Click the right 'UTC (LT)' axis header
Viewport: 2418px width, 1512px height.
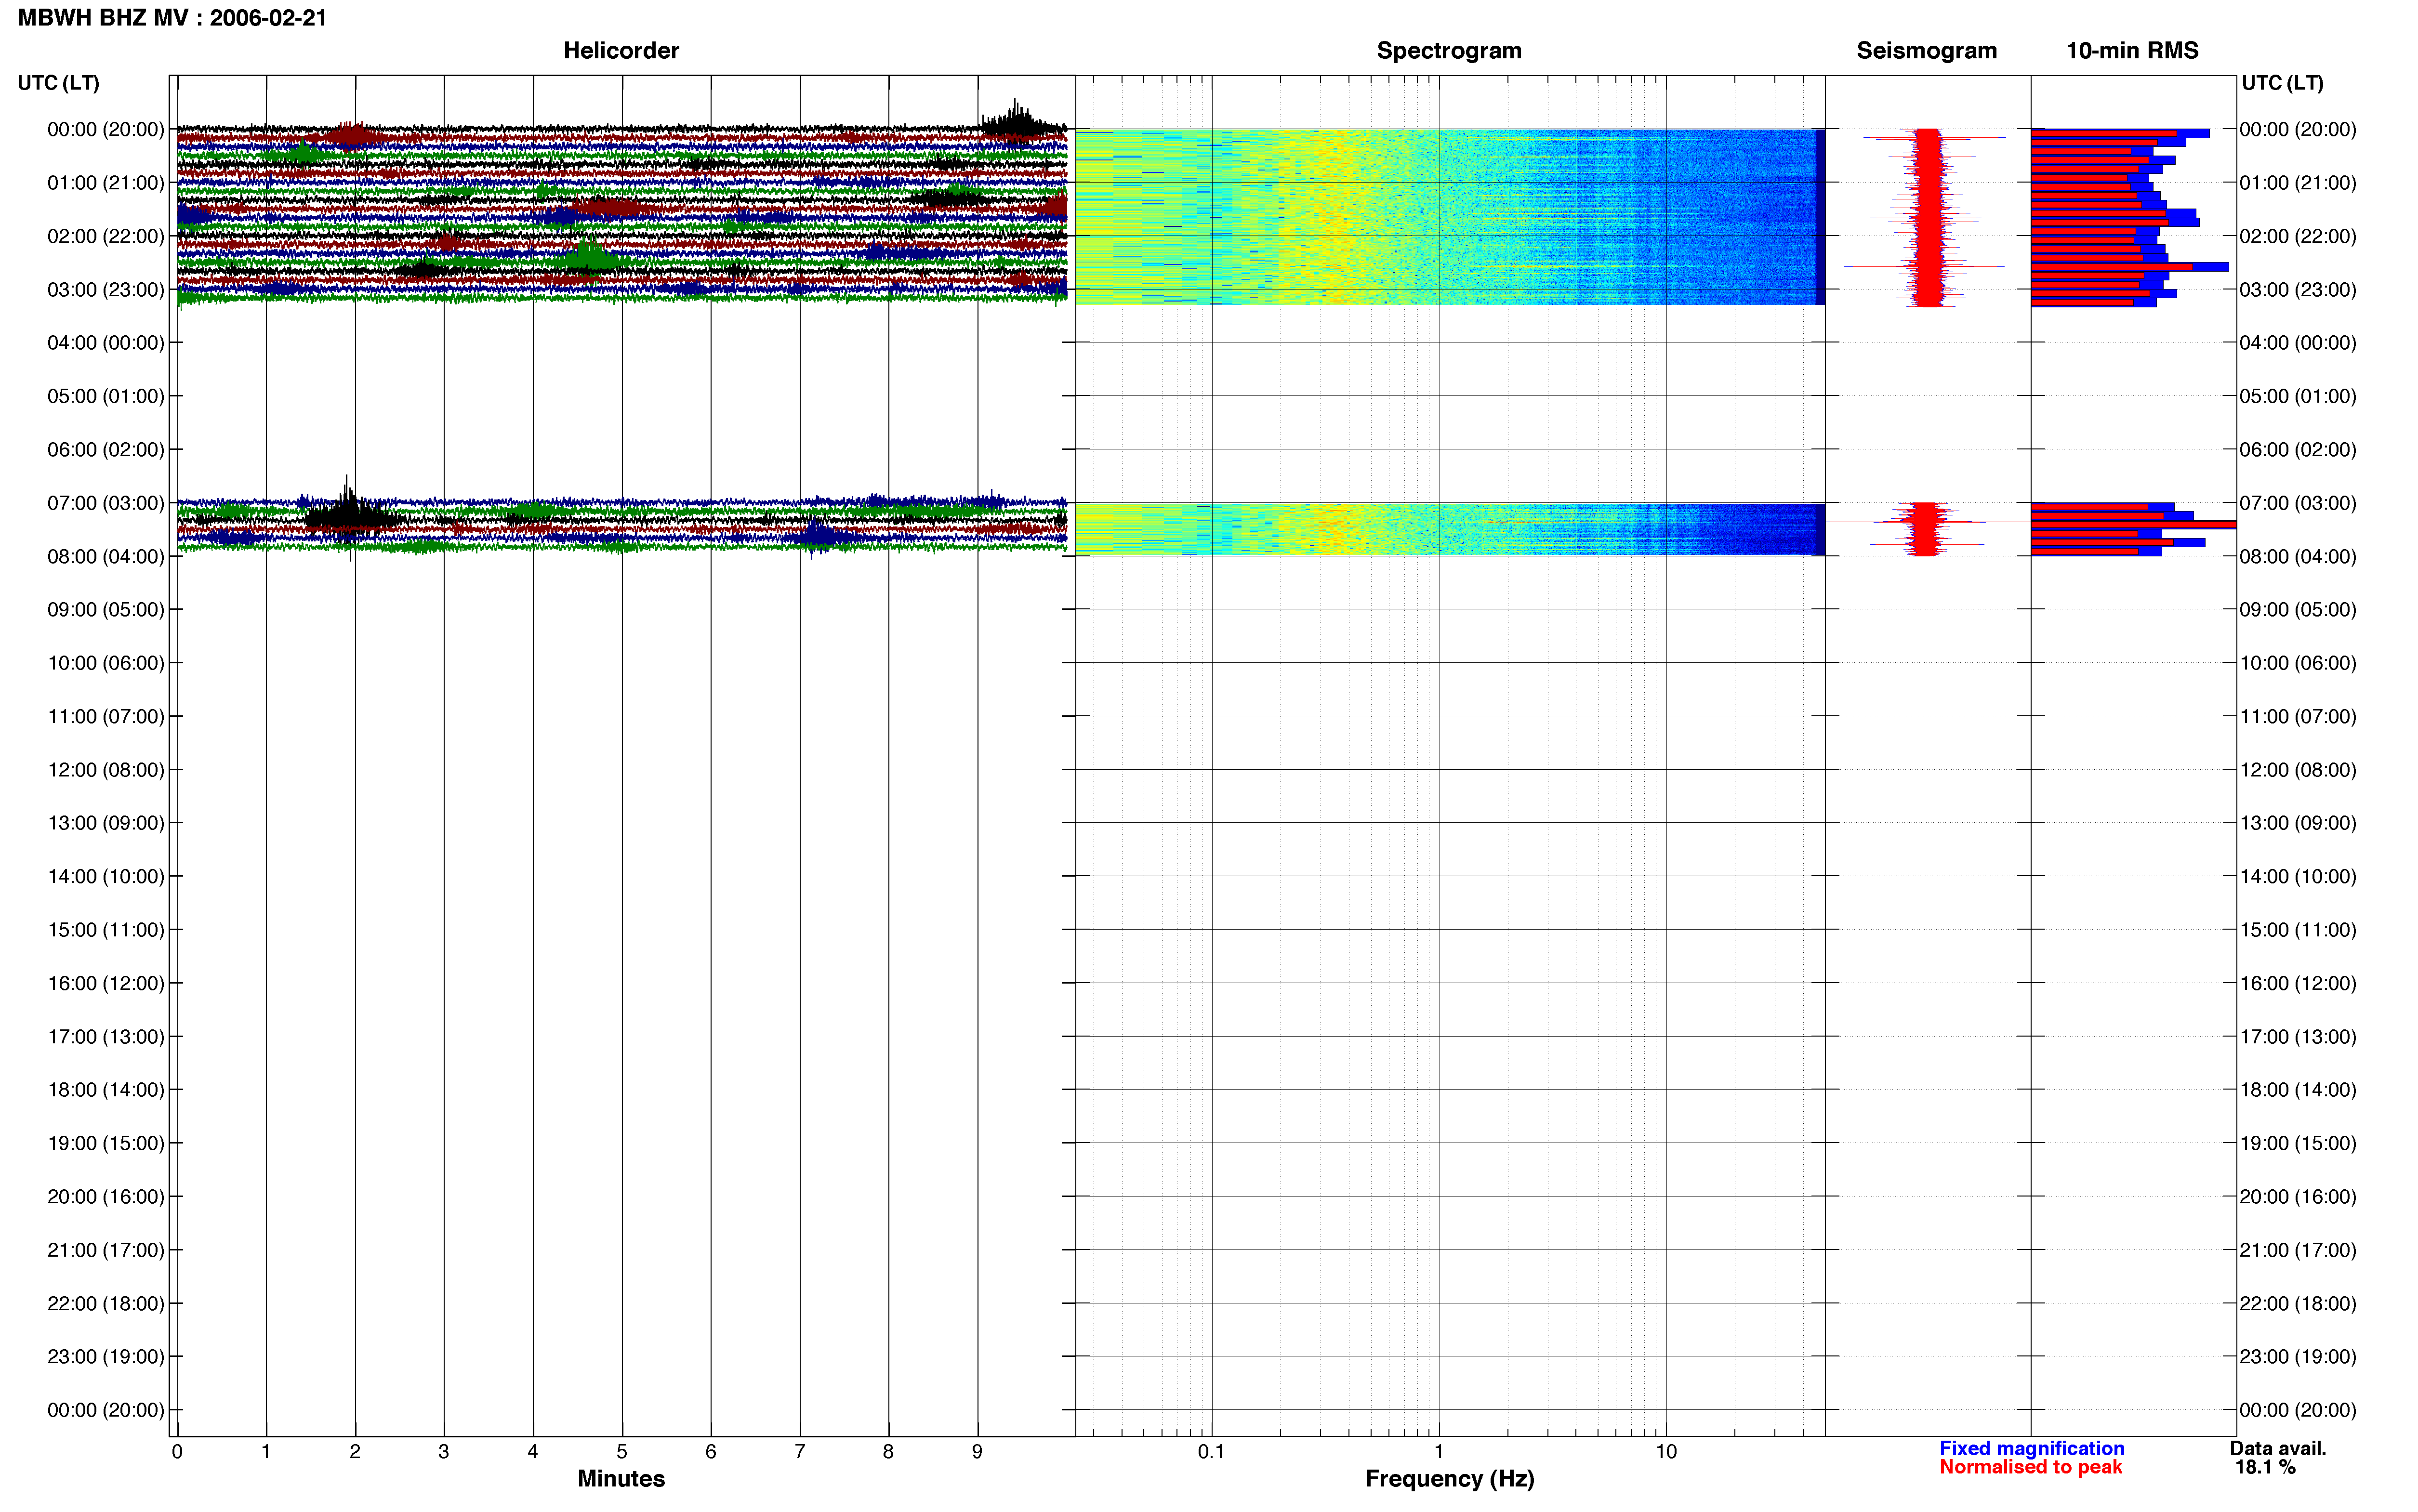click(x=2282, y=83)
